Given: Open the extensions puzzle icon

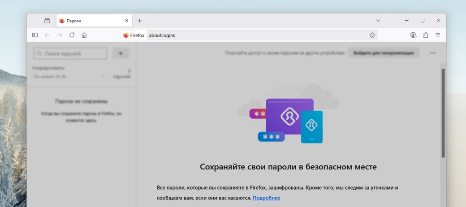Looking at the screenshot, I should [x=425, y=35].
